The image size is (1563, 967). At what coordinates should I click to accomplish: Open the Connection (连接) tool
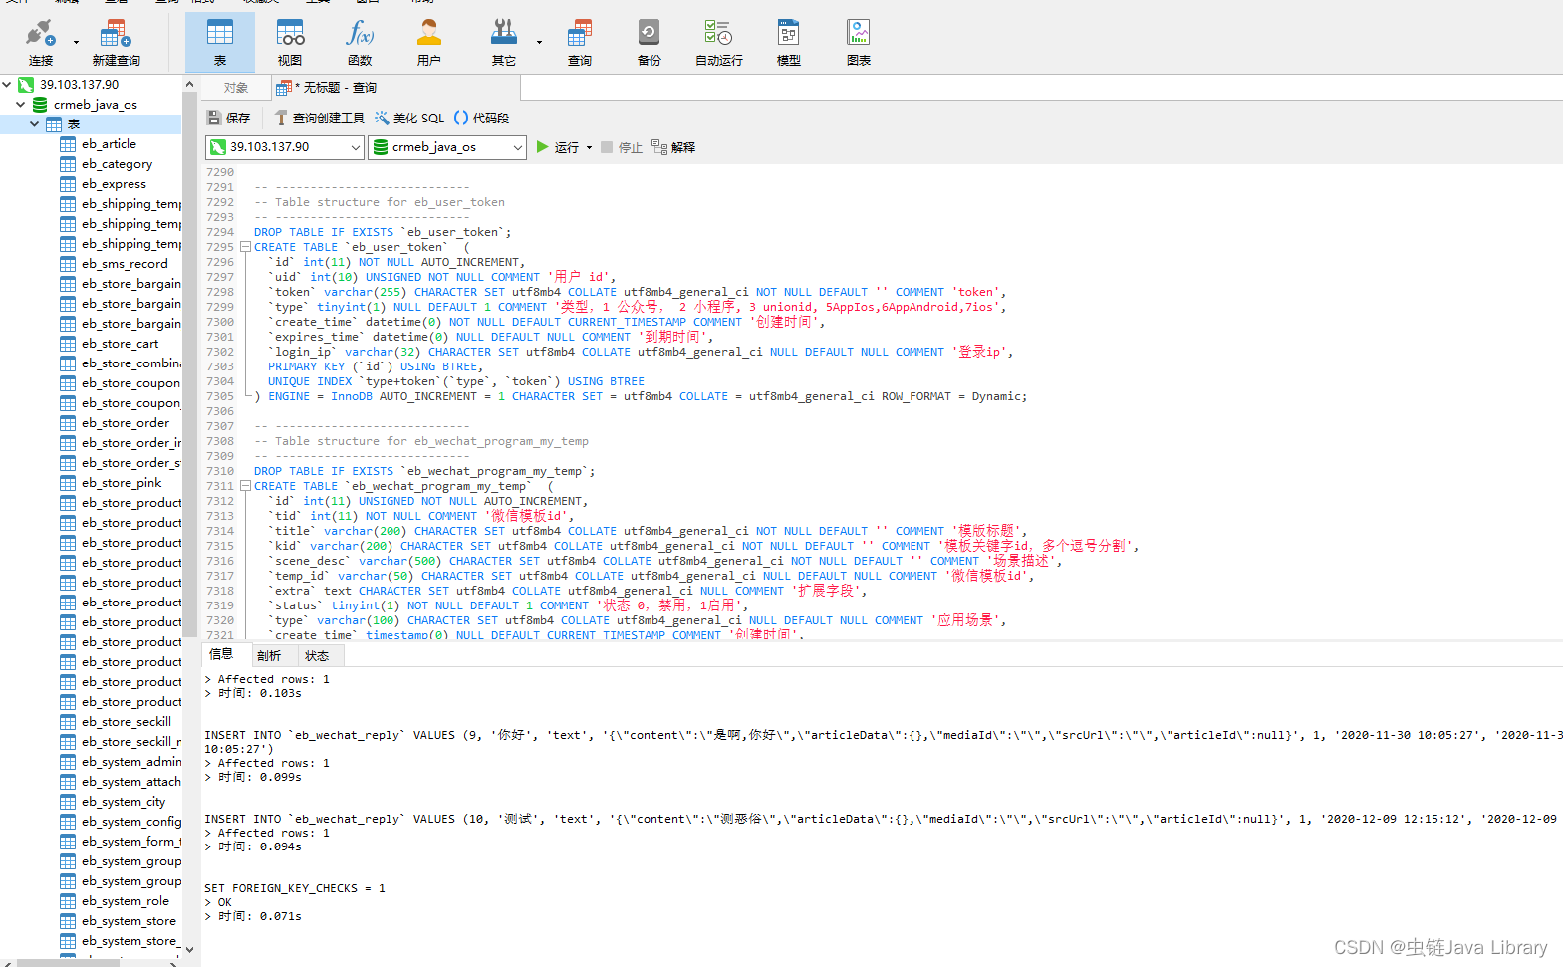point(40,42)
